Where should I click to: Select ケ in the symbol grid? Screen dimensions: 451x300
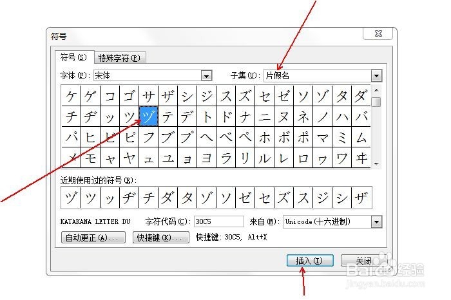(x=72, y=96)
